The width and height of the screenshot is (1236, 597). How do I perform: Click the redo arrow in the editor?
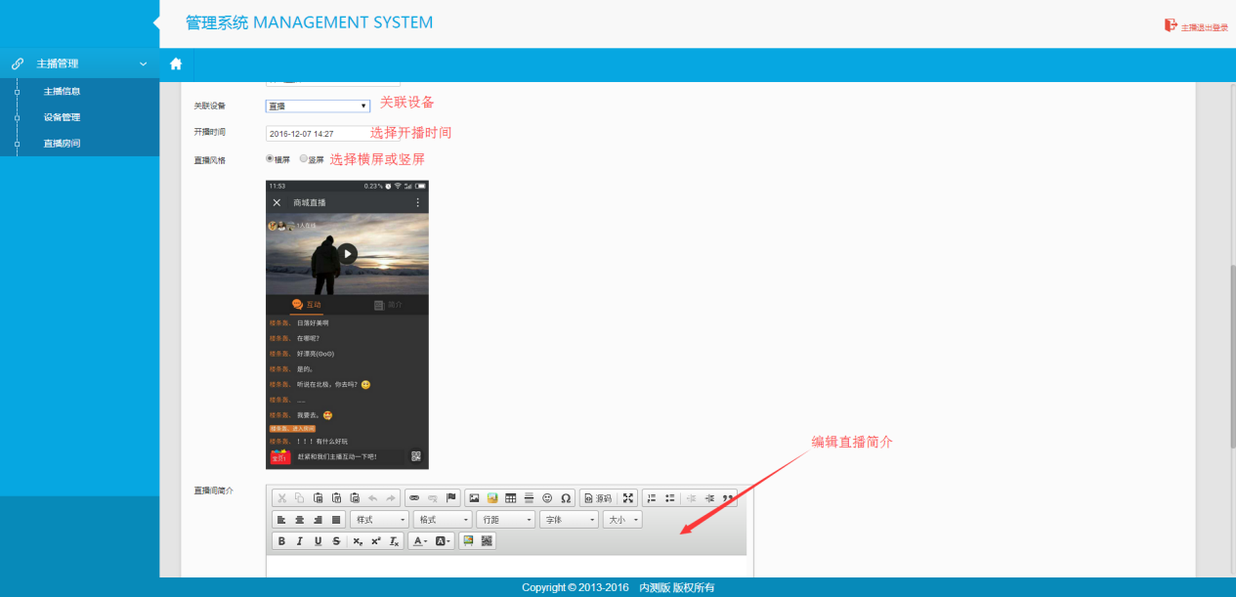pos(391,498)
